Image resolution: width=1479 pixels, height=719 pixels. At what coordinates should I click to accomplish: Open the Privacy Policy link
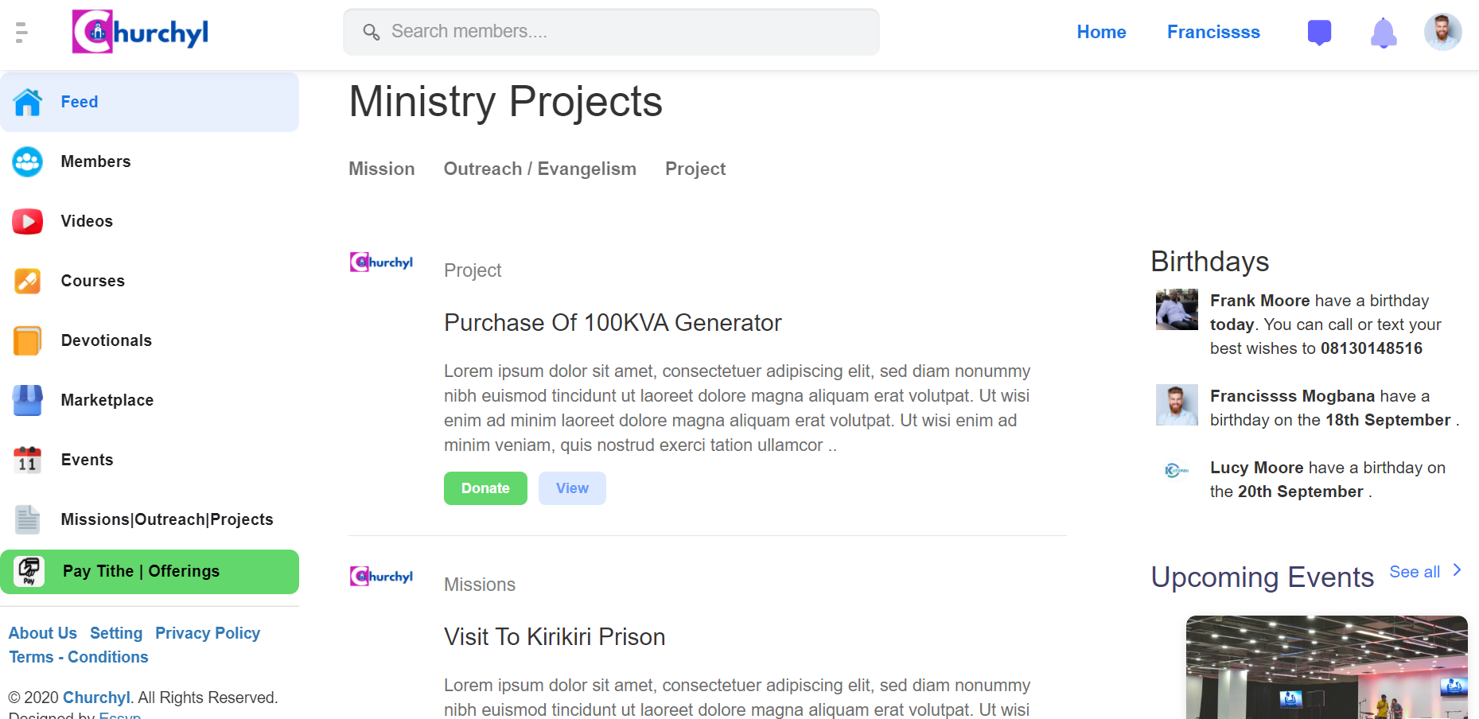[x=208, y=633]
